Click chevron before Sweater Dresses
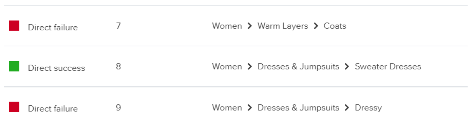The width and height of the screenshot is (474, 125). click(x=347, y=67)
